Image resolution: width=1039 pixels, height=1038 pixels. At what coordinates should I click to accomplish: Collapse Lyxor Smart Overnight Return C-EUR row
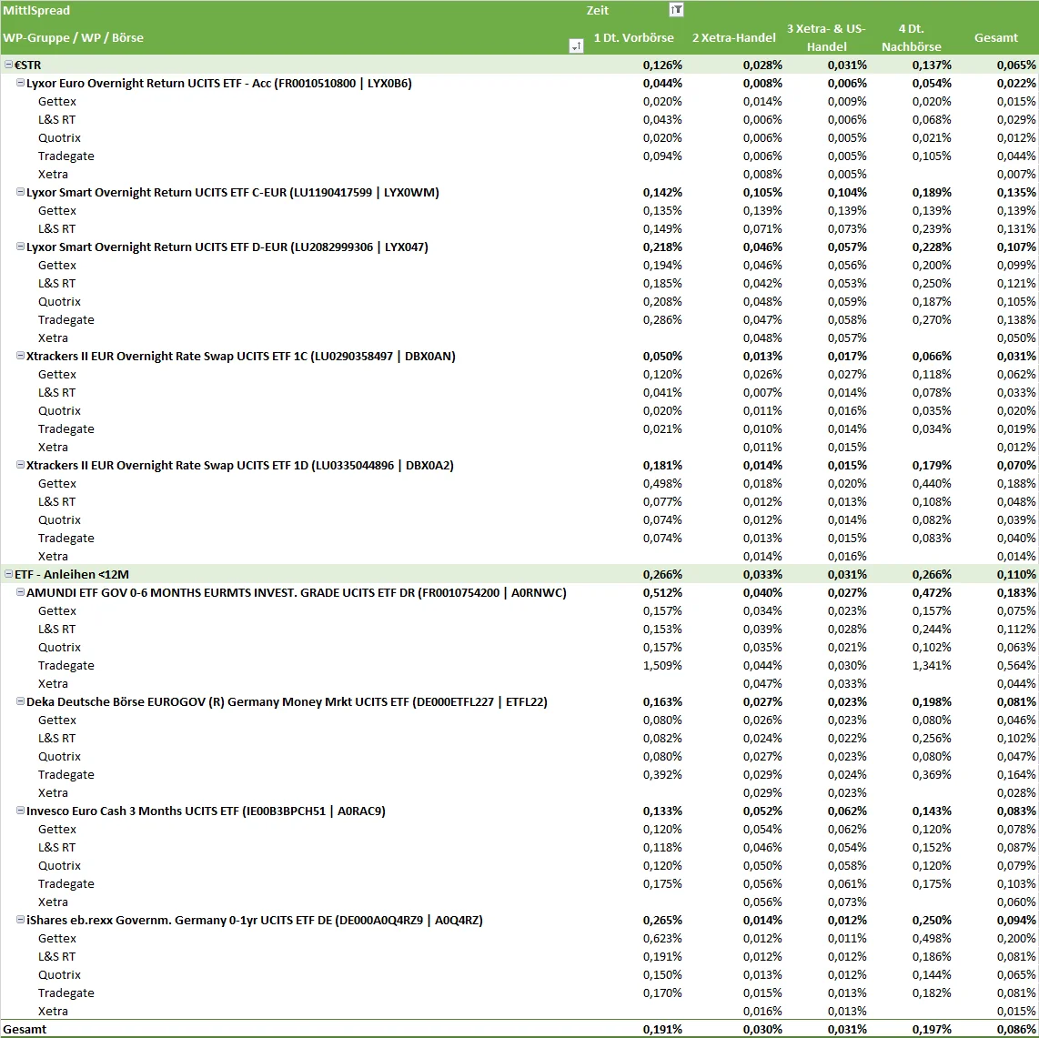[20, 193]
